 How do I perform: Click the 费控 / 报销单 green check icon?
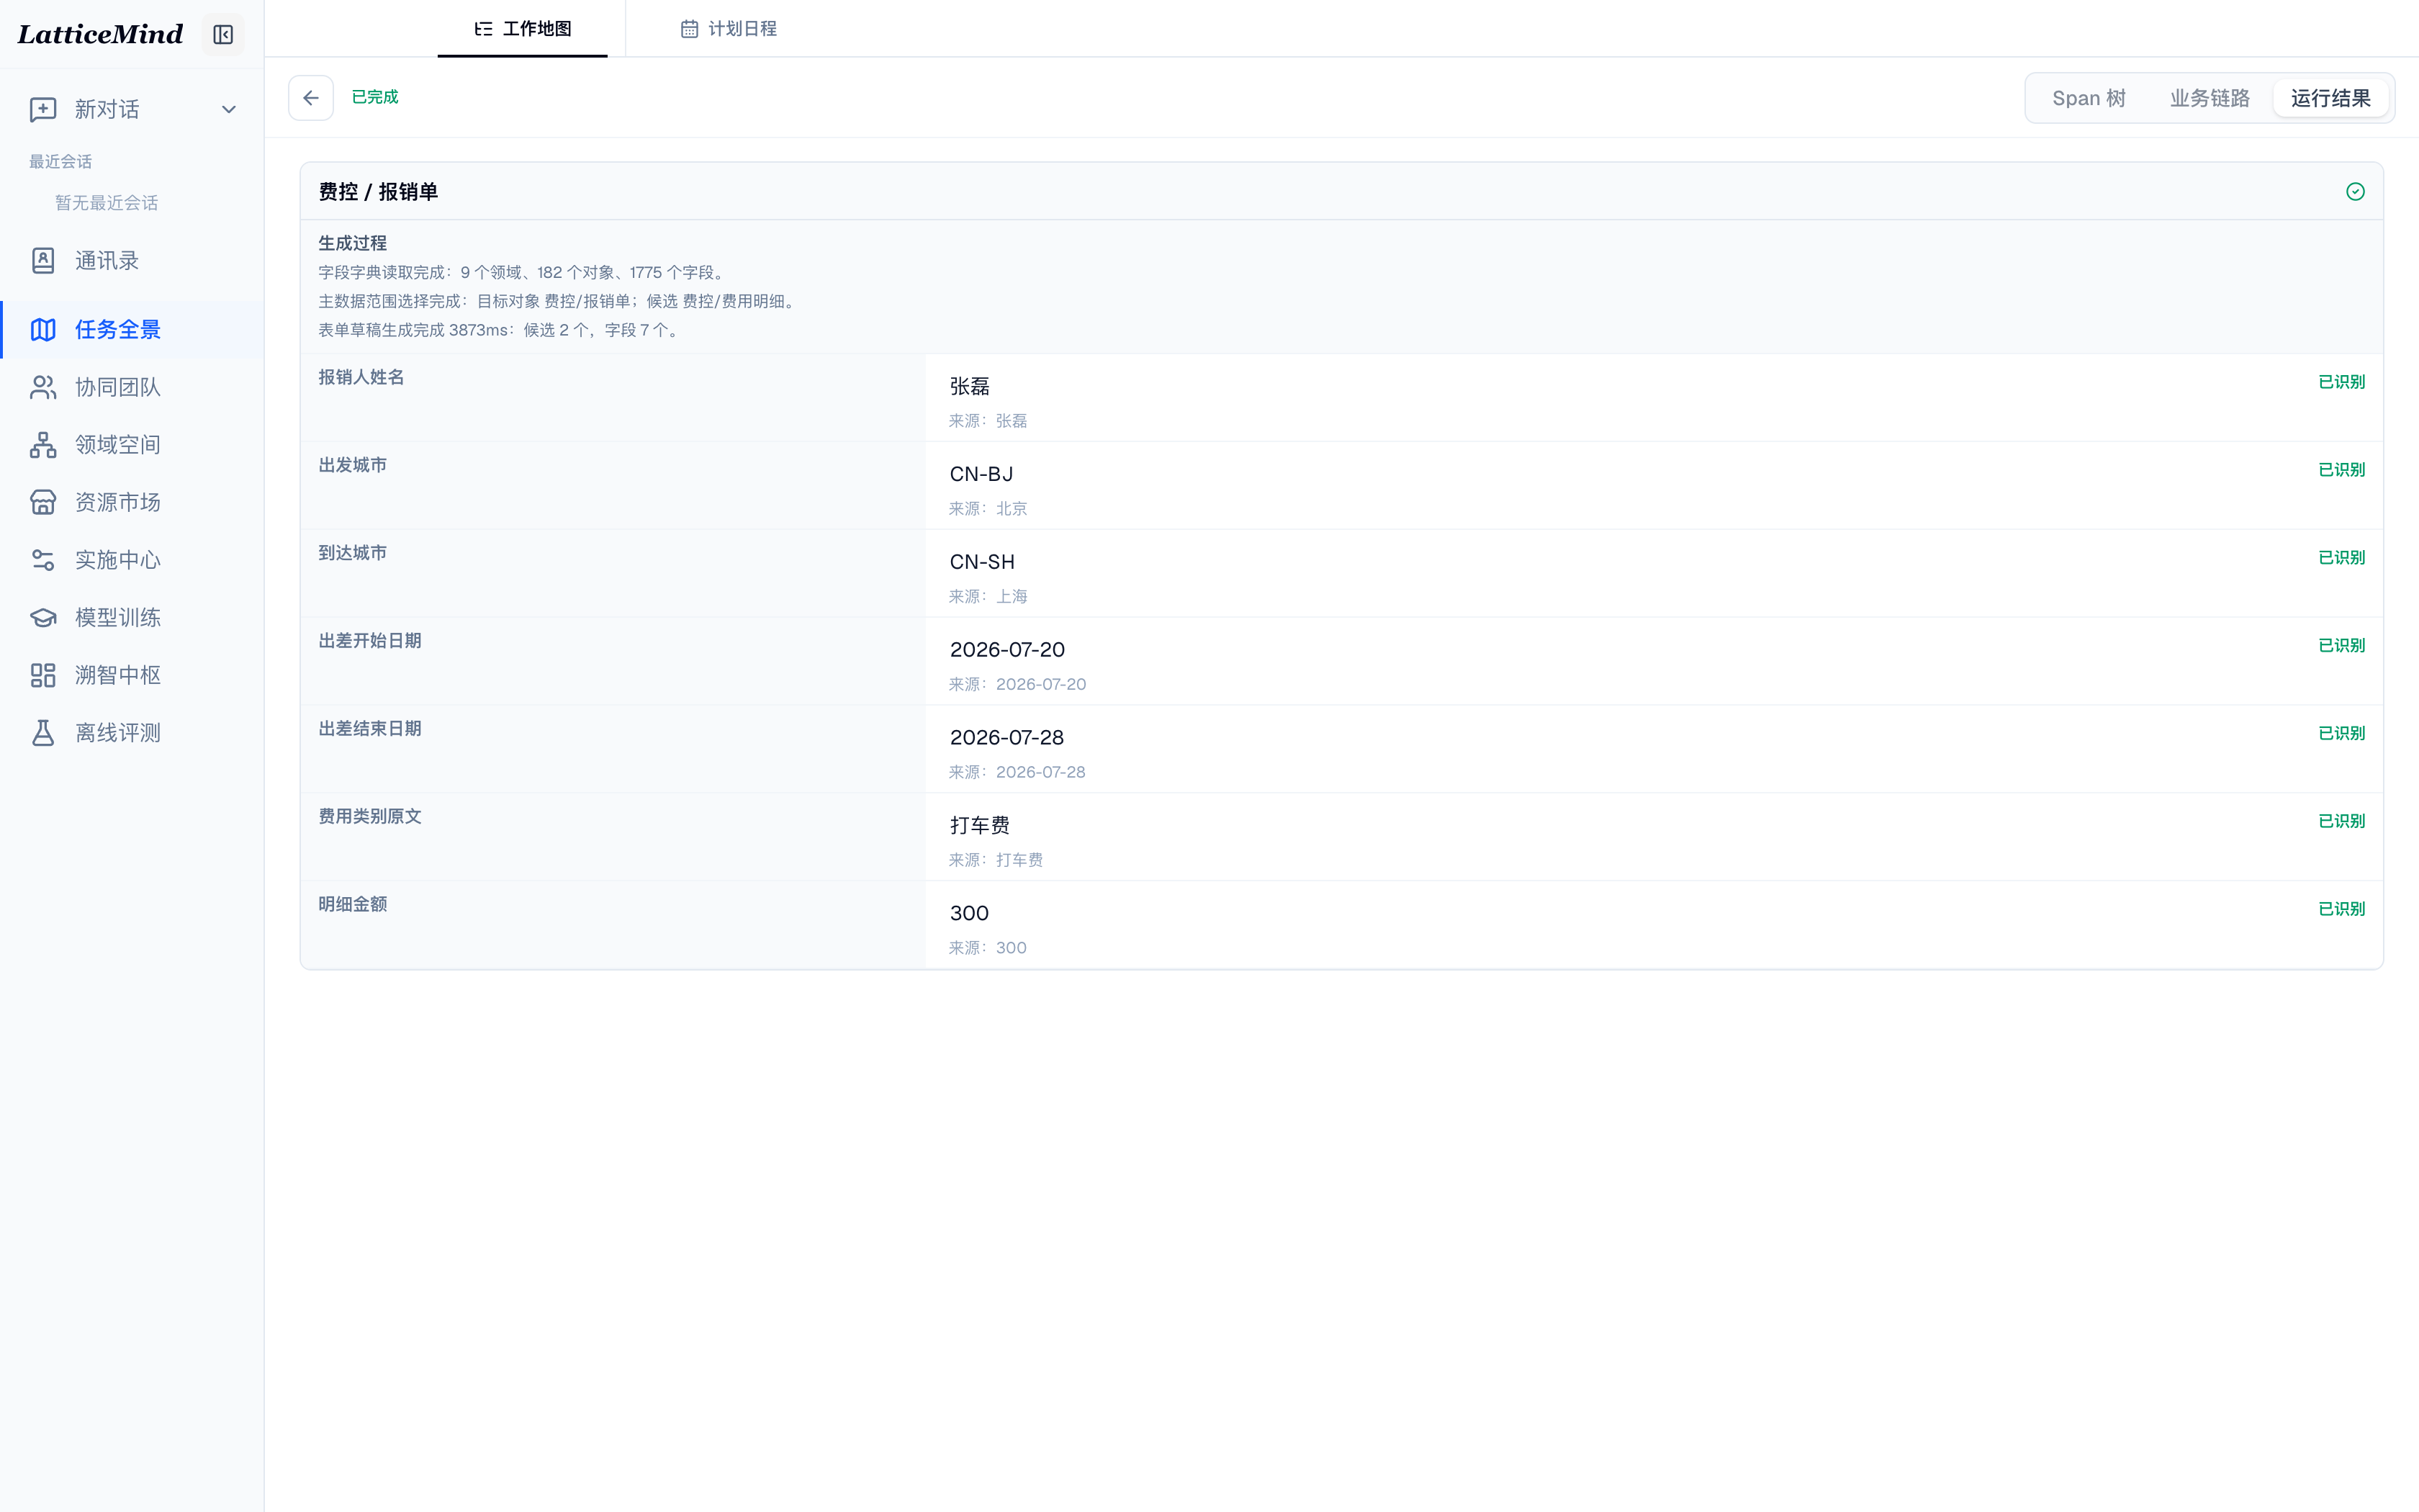pyautogui.click(x=2355, y=191)
